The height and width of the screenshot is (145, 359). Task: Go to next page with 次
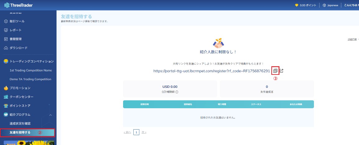[x=144, y=132]
